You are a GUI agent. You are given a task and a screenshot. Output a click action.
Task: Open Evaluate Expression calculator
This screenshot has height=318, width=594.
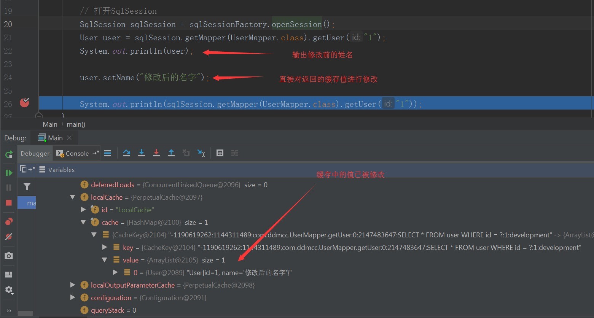220,153
